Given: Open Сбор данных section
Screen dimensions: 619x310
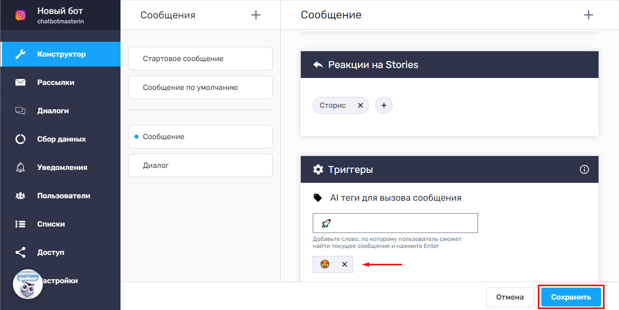Looking at the screenshot, I should [61, 139].
